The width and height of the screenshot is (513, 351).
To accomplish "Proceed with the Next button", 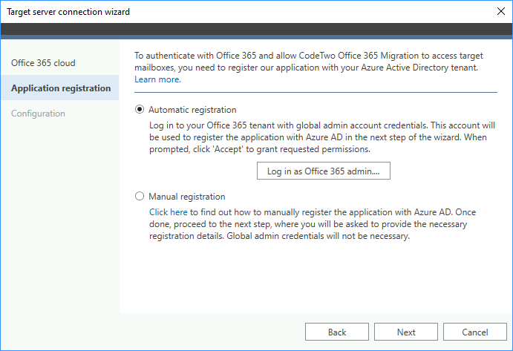I will tap(406, 332).
